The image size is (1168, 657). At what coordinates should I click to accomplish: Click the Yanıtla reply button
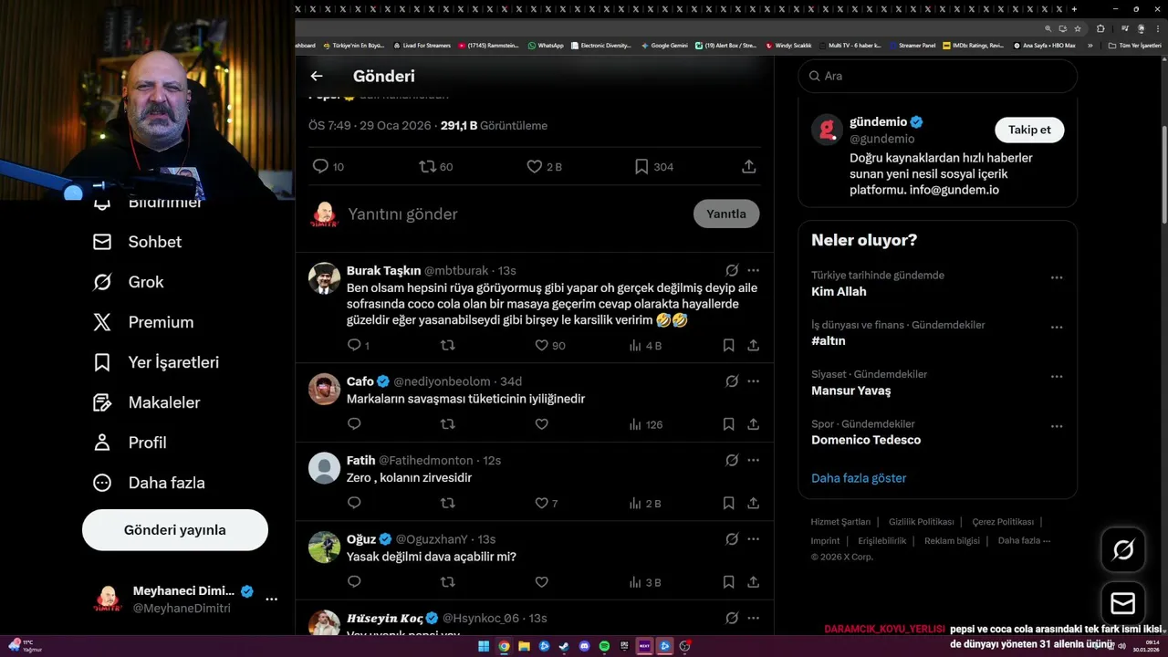[726, 214]
